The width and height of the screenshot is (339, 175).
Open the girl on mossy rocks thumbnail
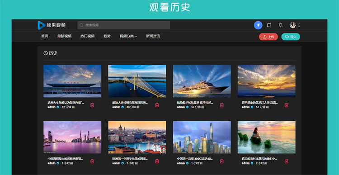(267, 137)
